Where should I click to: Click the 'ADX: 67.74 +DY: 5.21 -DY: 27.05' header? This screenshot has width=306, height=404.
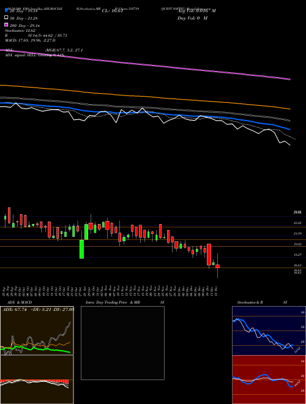38,310
